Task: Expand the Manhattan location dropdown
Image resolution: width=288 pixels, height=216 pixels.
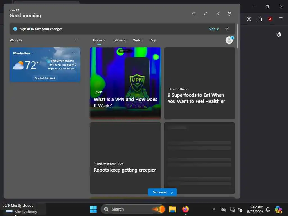Action: tap(33, 53)
